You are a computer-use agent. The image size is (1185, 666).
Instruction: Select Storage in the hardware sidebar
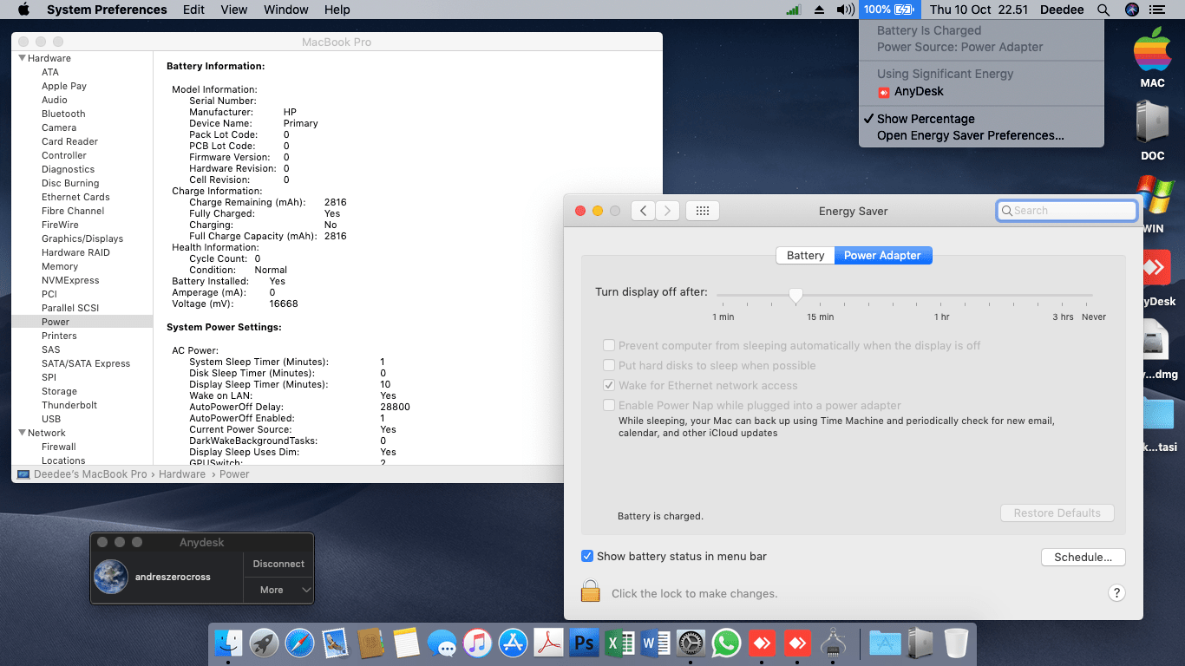point(59,391)
